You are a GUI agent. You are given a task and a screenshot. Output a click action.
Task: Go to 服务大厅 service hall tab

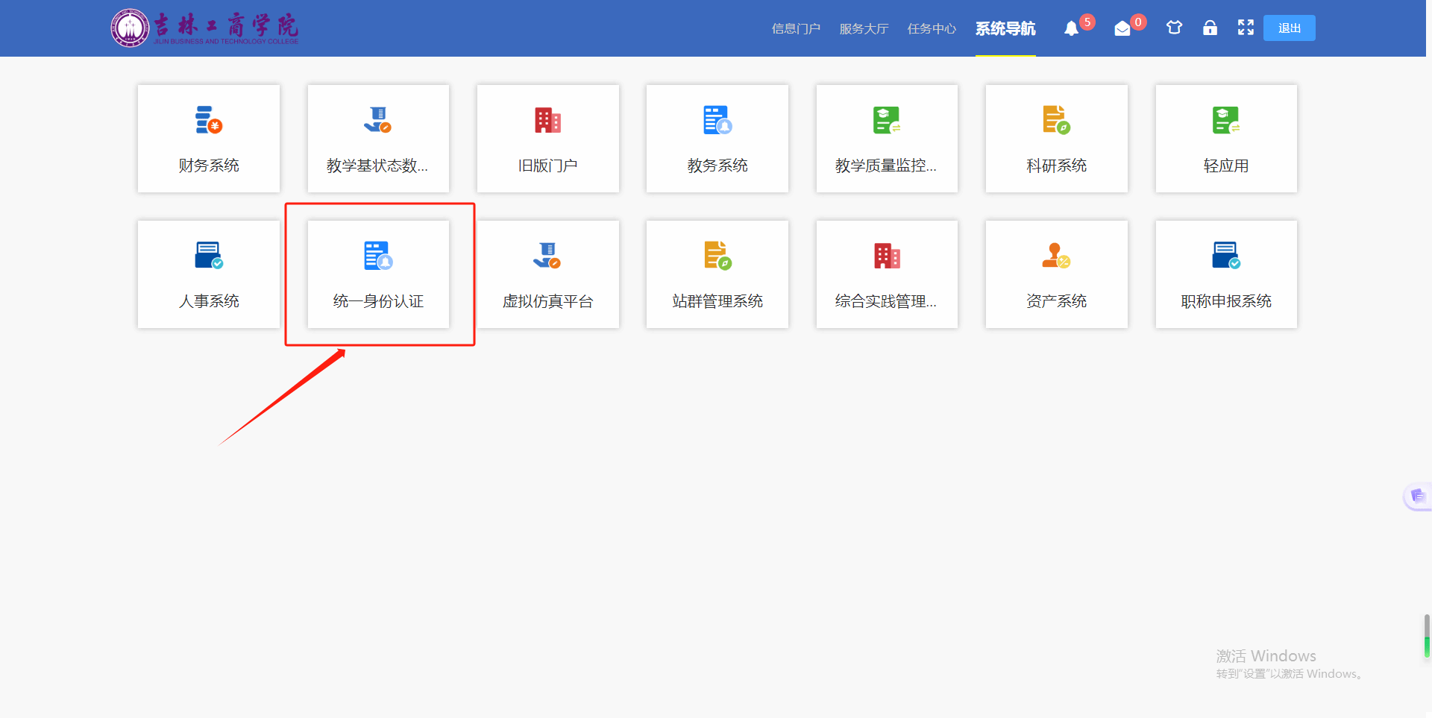pos(864,28)
